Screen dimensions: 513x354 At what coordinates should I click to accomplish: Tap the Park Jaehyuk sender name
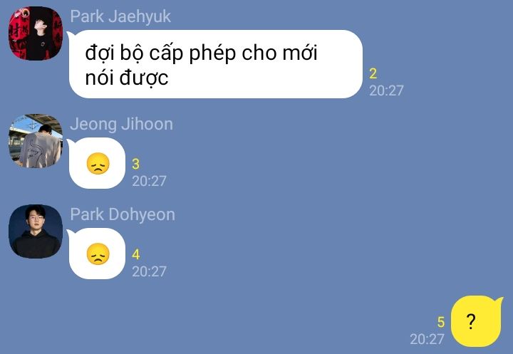(x=120, y=16)
